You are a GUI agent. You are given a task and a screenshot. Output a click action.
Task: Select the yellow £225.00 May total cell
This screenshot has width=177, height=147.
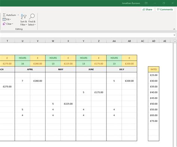pos(68,64)
